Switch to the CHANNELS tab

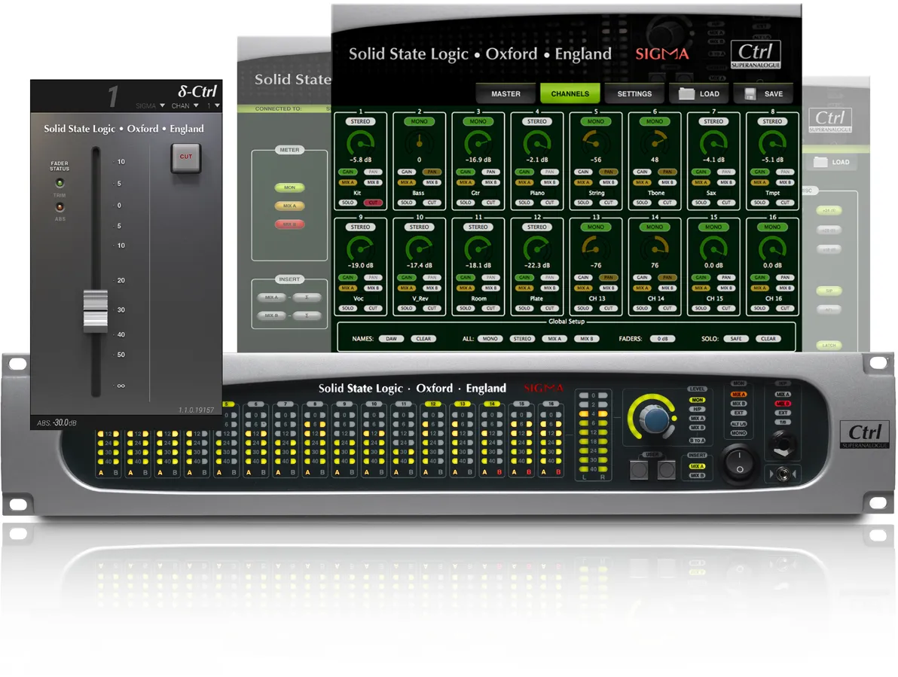(570, 94)
